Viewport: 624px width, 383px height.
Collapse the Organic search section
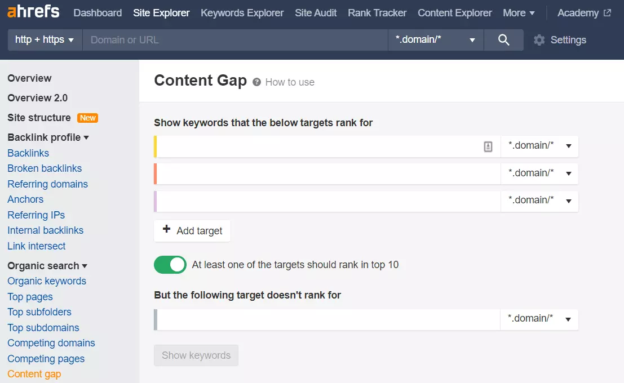47,266
